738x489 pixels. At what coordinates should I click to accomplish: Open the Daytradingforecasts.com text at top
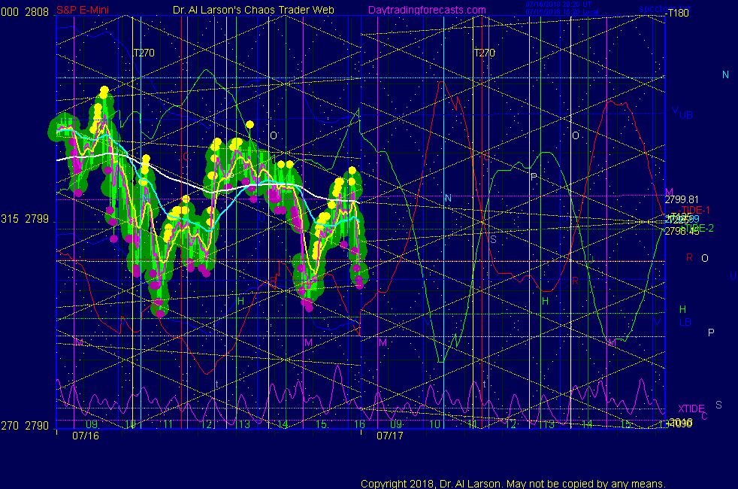427,10
